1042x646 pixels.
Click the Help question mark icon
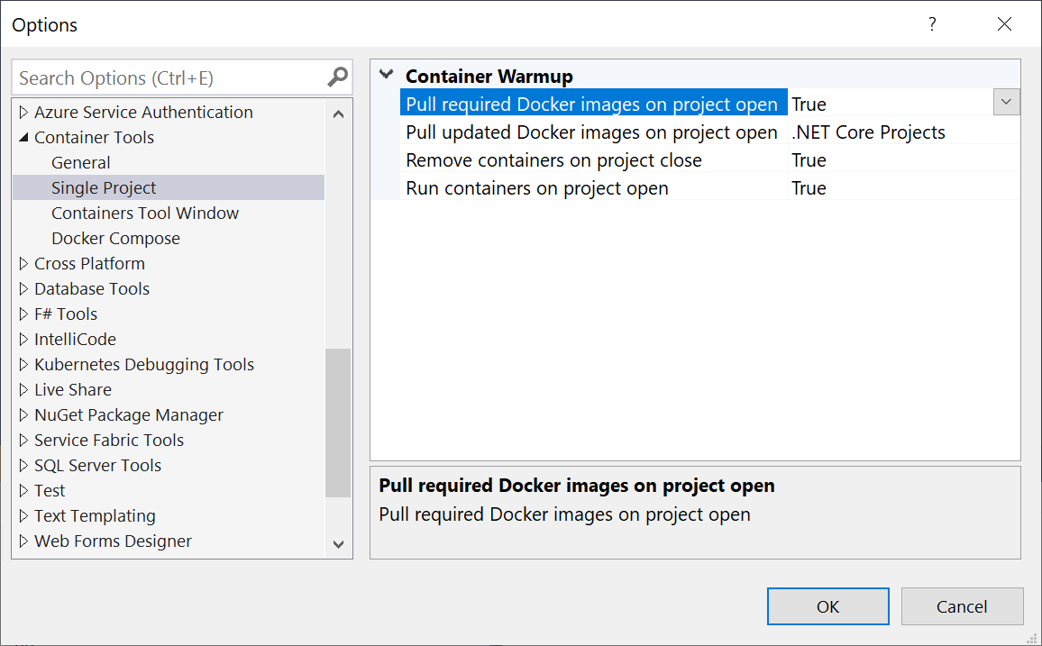pyautogui.click(x=932, y=24)
